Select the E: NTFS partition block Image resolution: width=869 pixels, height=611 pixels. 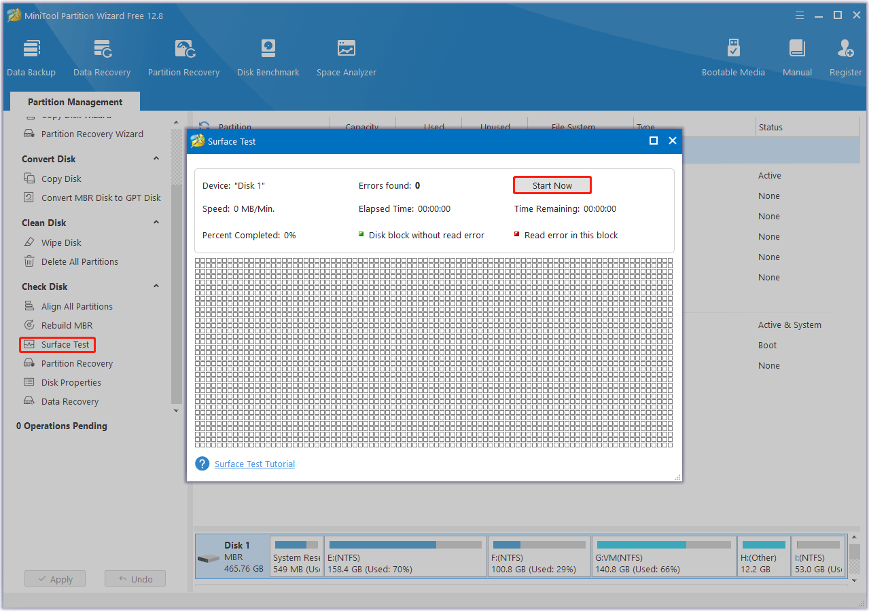(405, 557)
